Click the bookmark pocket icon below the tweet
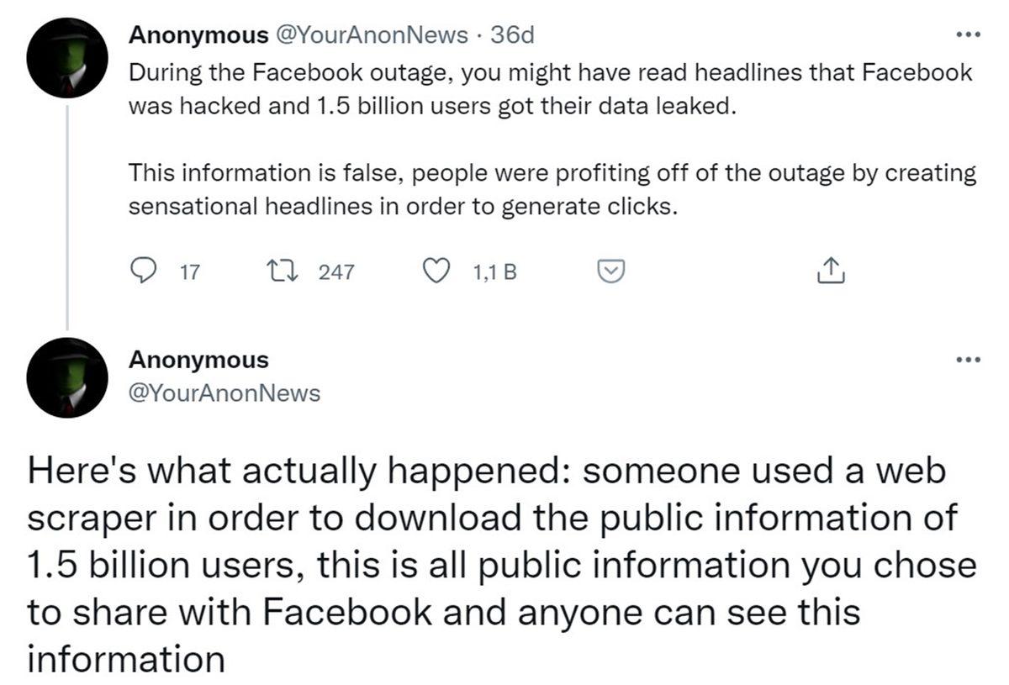 [x=610, y=271]
